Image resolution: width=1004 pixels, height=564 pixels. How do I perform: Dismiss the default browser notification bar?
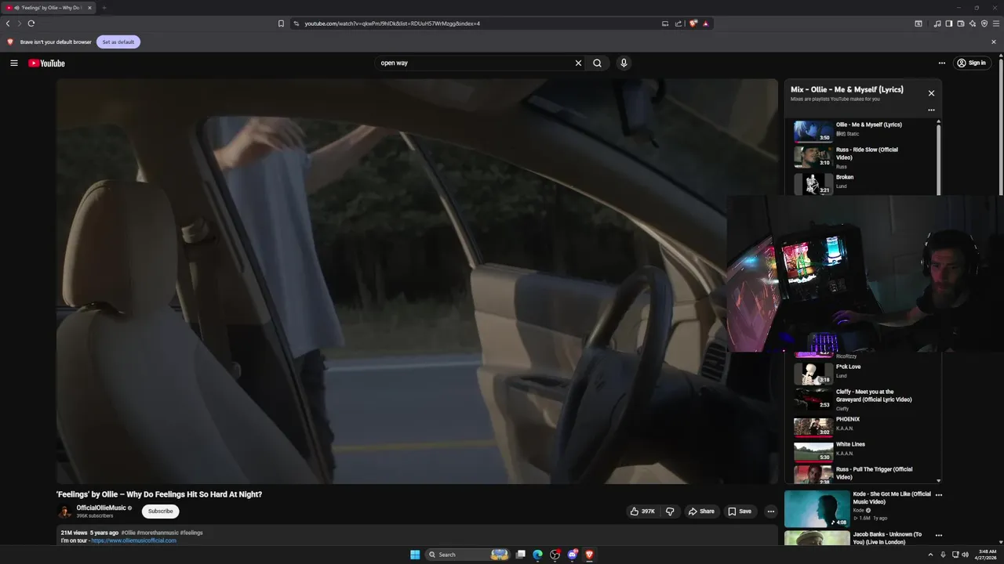(x=994, y=42)
